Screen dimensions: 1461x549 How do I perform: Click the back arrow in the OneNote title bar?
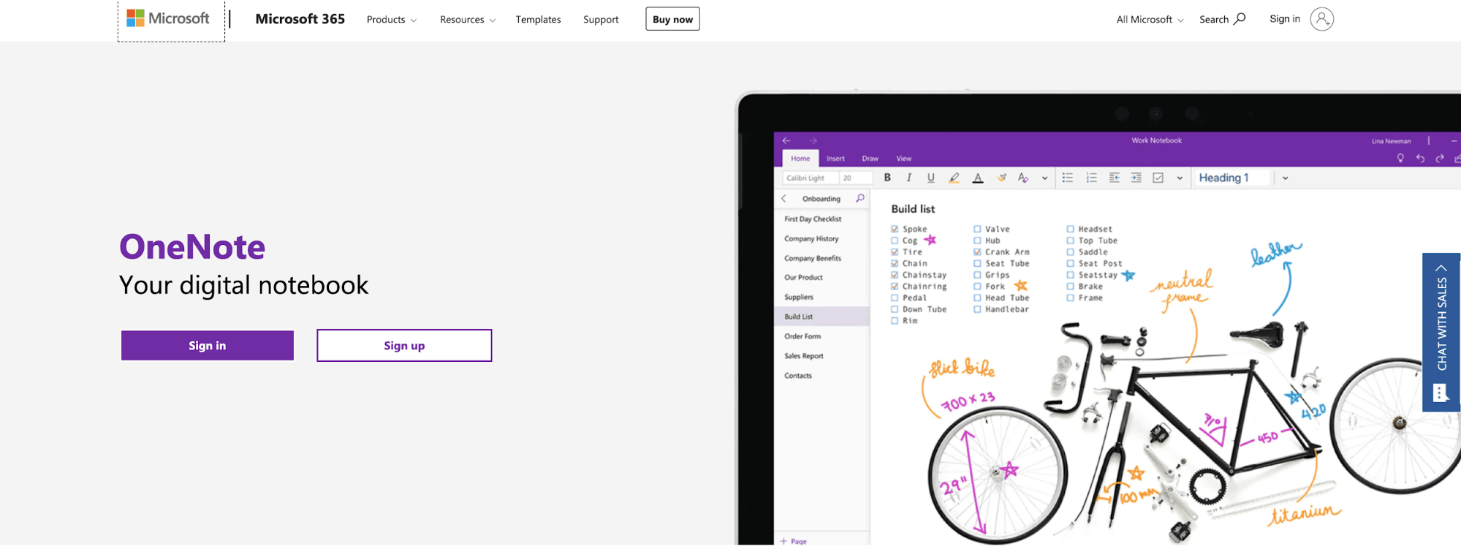pos(786,140)
